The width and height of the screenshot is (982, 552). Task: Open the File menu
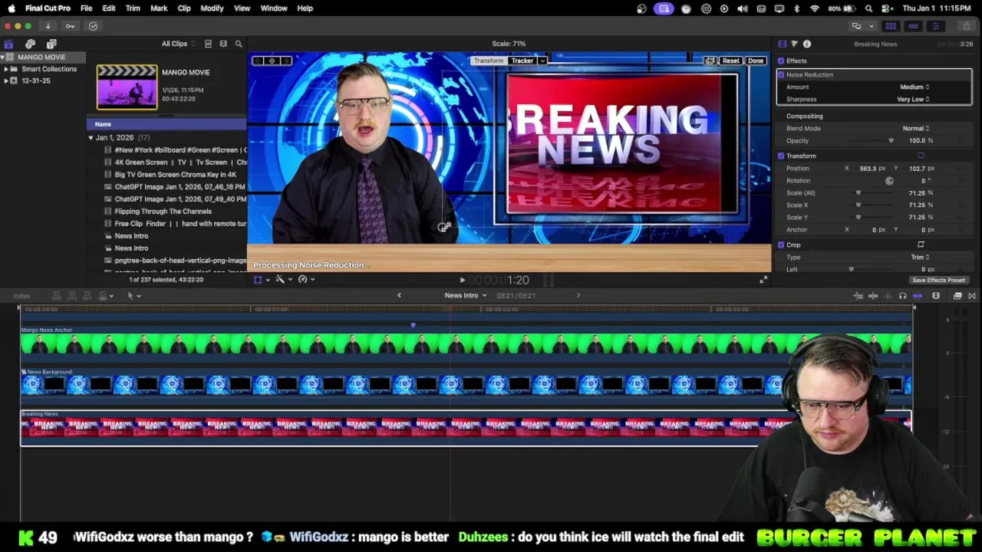pyautogui.click(x=86, y=8)
